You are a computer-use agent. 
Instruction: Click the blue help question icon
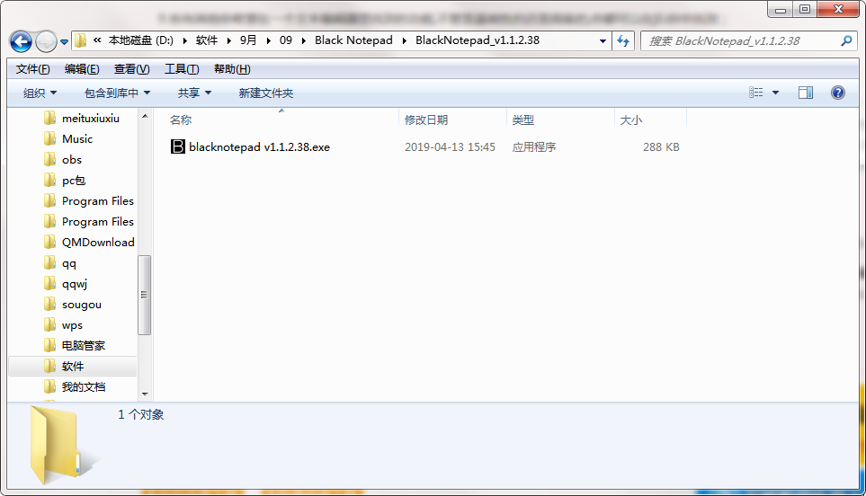pyautogui.click(x=838, y=93)
